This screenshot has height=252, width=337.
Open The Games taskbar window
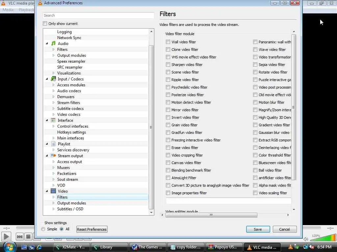[x=147, y=247]
